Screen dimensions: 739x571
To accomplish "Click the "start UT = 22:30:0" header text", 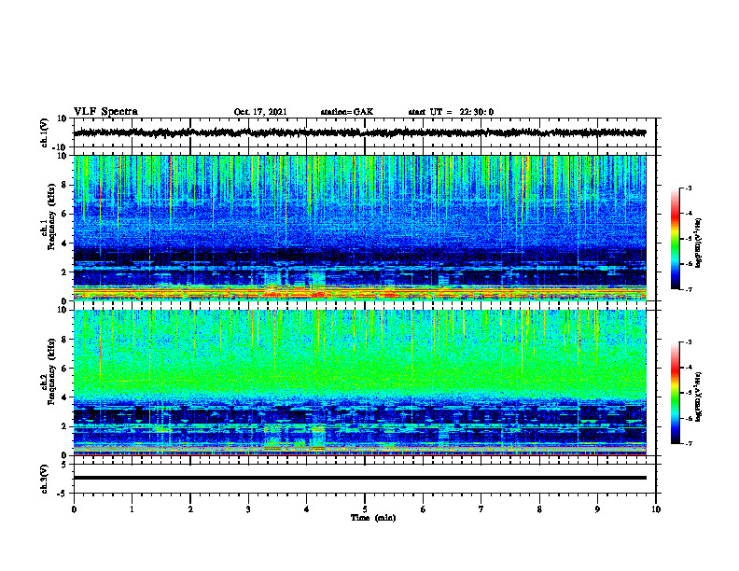I will [451, 112].
